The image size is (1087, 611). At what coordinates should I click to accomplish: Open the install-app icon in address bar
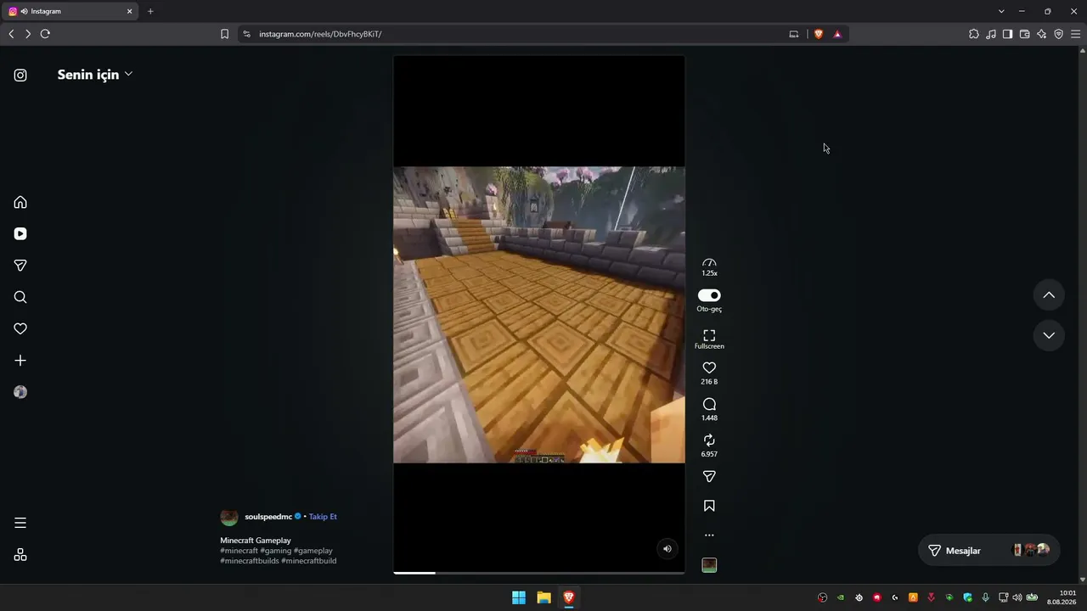794,34
